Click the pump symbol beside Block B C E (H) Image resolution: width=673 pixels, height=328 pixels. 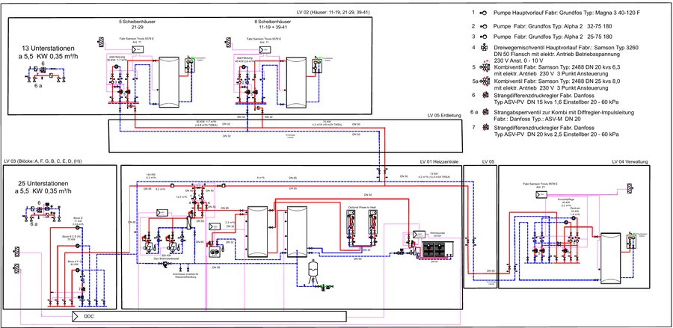click(x=77, y=246)
